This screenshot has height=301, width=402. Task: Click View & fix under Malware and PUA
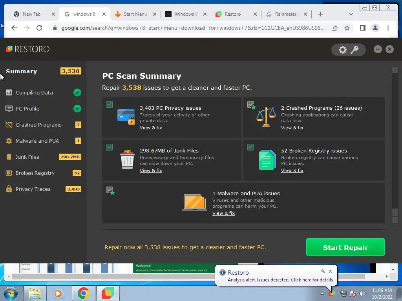click(x=223, y=213)
